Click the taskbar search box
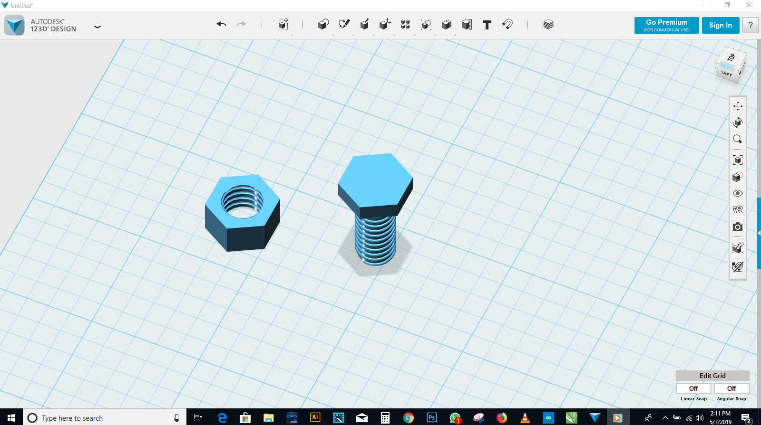 pos(105,417)
